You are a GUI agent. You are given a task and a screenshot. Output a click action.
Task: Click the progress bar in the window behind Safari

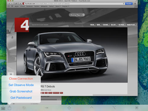tap(49, 100)
